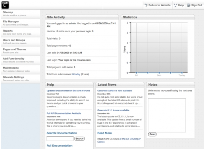Click the Today data point on Statistics chart

tap(182, 73)
